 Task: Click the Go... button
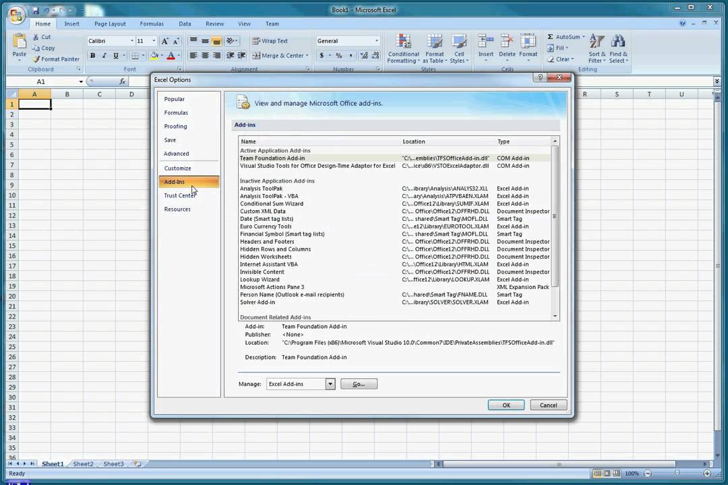[359, 384]
